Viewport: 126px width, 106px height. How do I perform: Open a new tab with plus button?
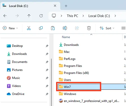tap(66, 6)
